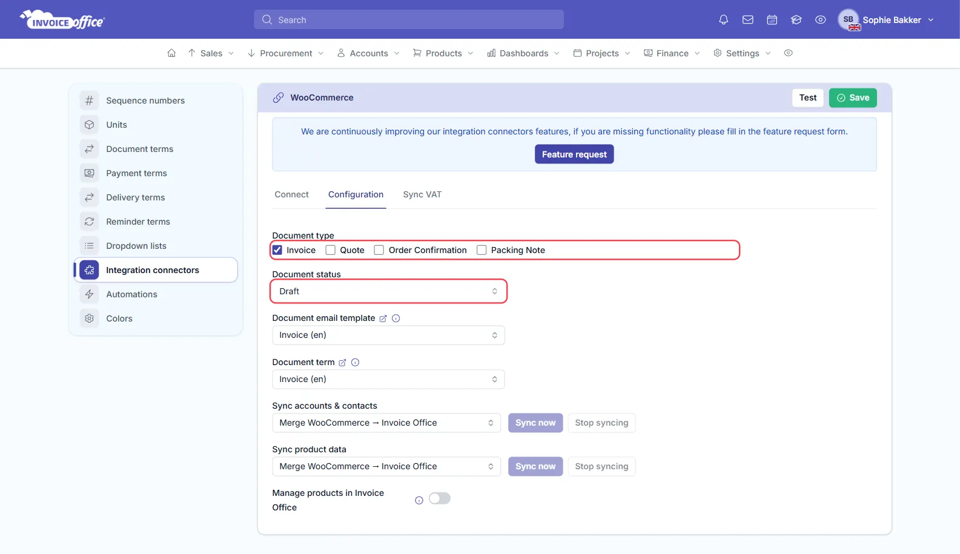Open the Document email template dropdown

pos(388,335)
